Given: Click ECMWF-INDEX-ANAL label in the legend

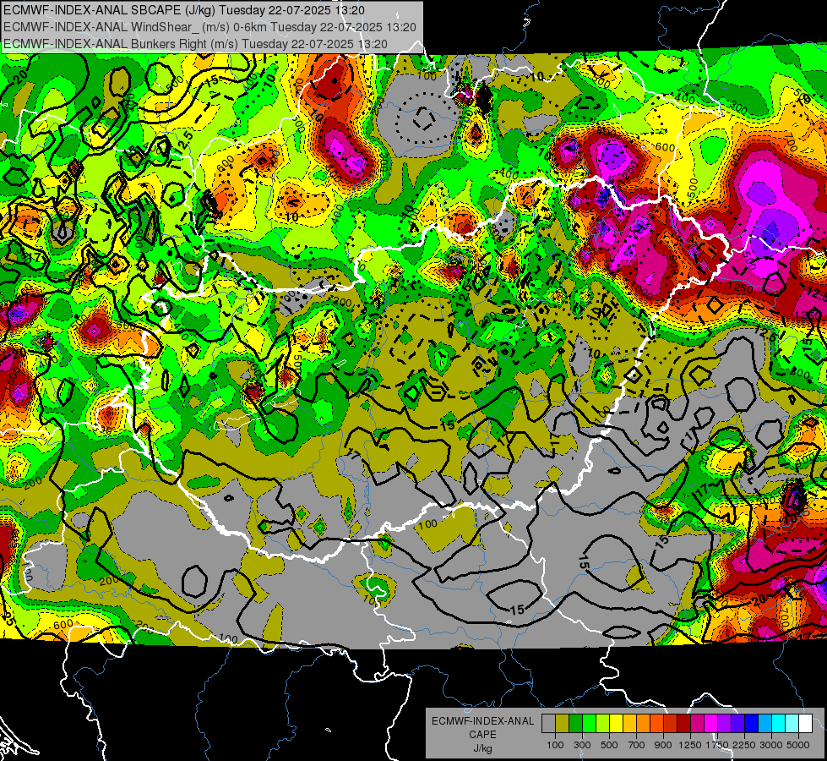Looking at the screenshot, I should (x=482, y=721).
